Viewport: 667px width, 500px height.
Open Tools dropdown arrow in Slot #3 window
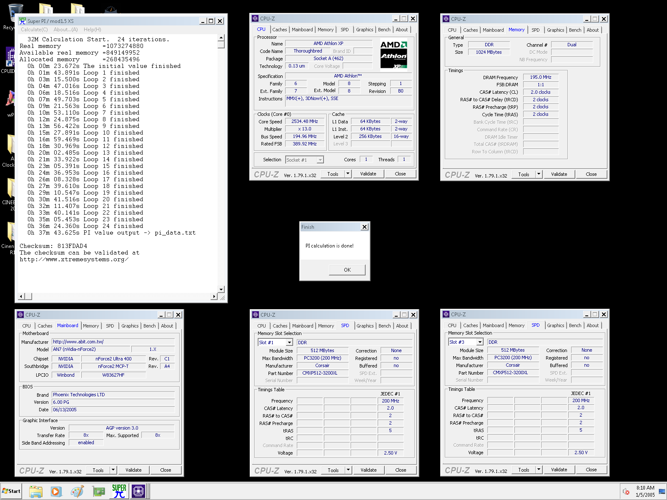(x=539, y=470)
